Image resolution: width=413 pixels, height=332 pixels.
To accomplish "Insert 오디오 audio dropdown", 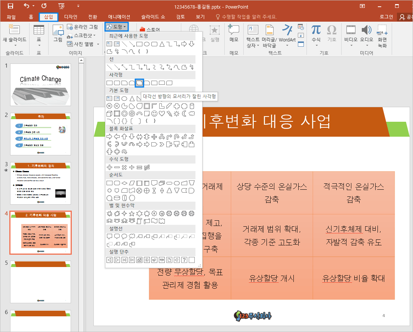I will point(367,35).
